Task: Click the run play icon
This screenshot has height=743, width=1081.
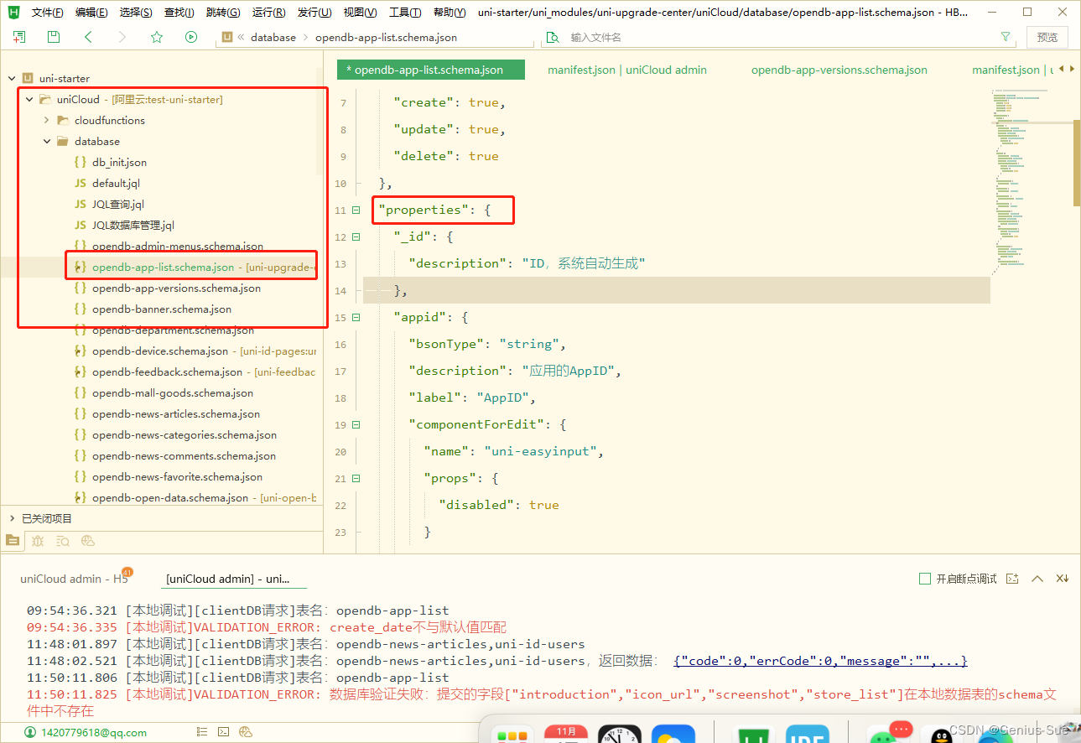Action: pos(191,37)
